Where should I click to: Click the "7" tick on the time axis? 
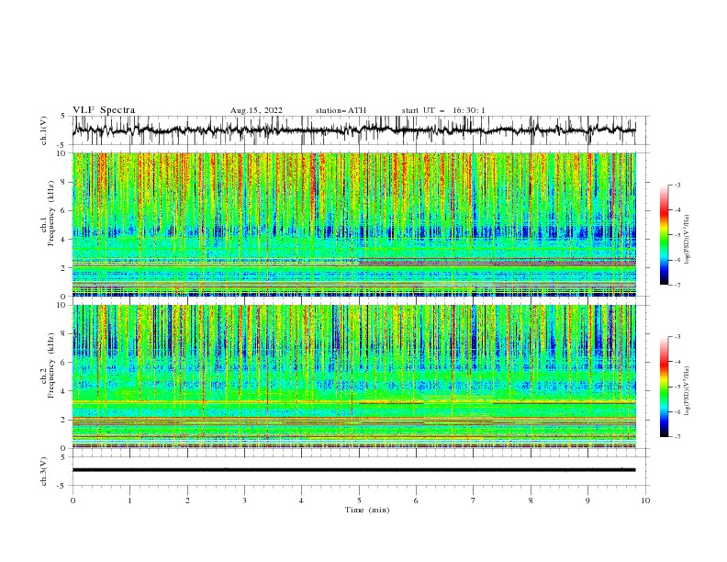[x=474, y=500]
